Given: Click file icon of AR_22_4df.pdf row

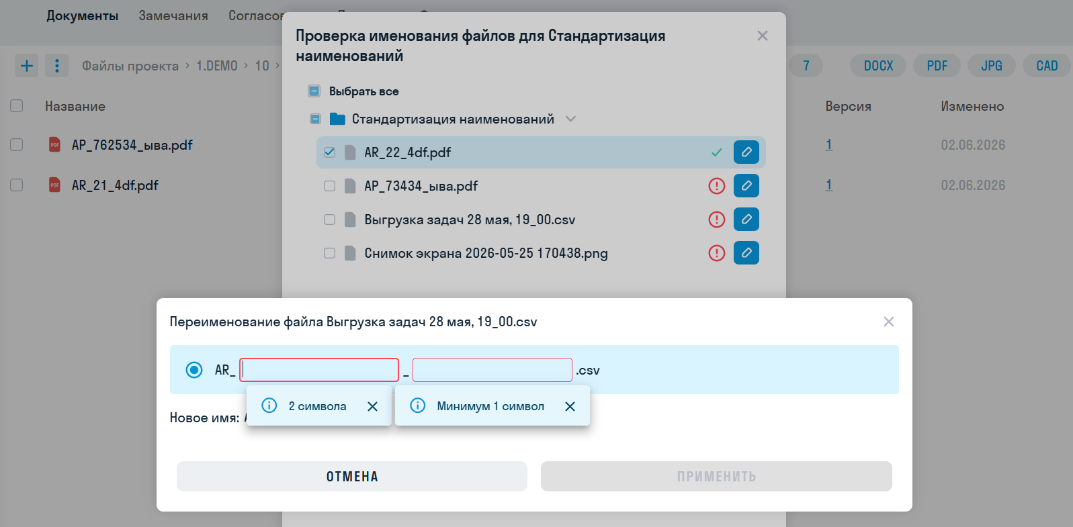Looking at the screenshot, I should (350, 152).
